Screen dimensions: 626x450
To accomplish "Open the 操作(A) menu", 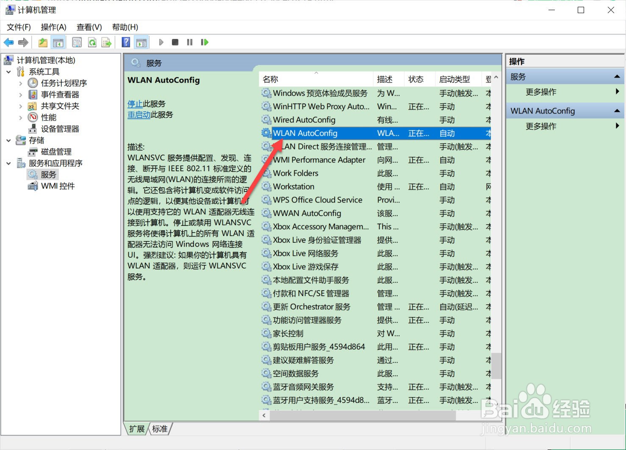I will (53, 27).
